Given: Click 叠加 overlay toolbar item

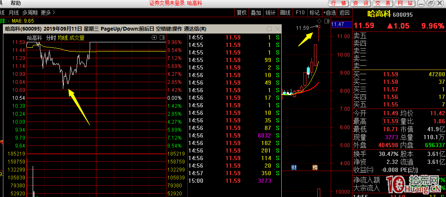Looking at the screenshot, I should pyautogui.click(x=256, y=13).
